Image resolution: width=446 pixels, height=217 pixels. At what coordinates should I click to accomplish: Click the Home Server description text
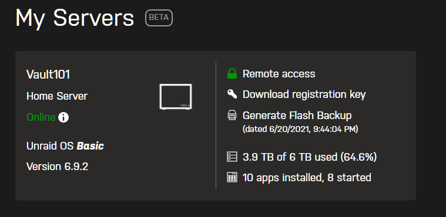(x=57, y=96)
